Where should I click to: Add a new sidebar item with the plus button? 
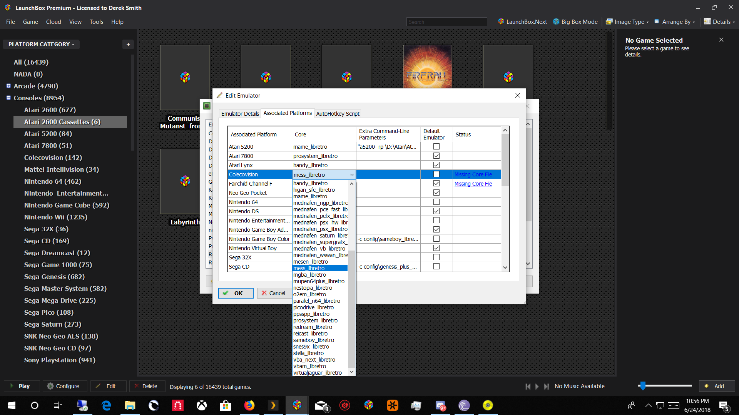128,44
